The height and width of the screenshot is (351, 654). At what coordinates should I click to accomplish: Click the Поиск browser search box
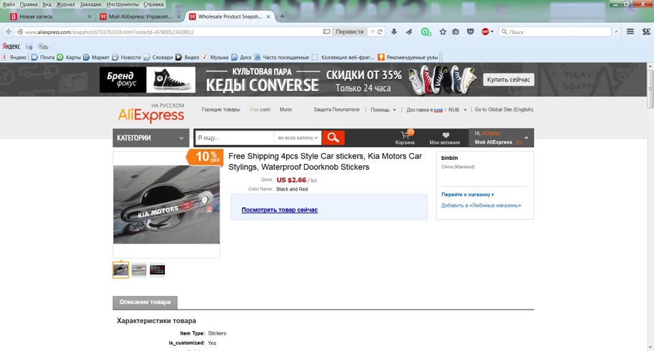[x=555, y=32]
